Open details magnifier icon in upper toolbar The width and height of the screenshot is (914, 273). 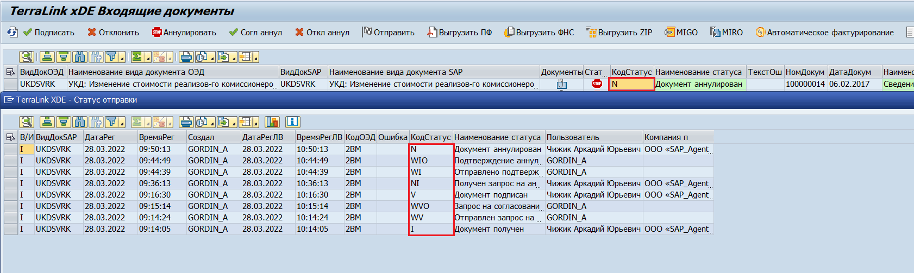click(x=26, y=57)
